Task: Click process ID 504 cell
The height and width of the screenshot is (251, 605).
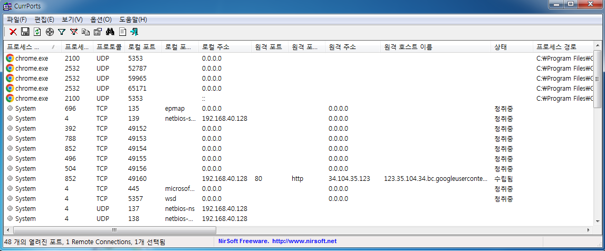Action: [70, 169]
